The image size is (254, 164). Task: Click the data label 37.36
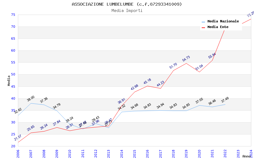pos(44,100)
